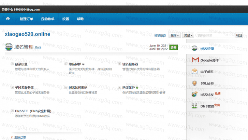Click the Gmail M icon in sidebar
The height and width of the screenshot is (140, 248).
(x=195, y=60)
